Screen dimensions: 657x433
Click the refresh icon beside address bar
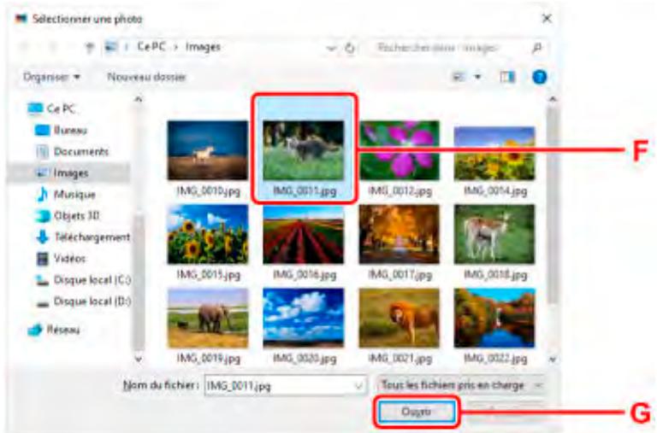click(351, 48)
